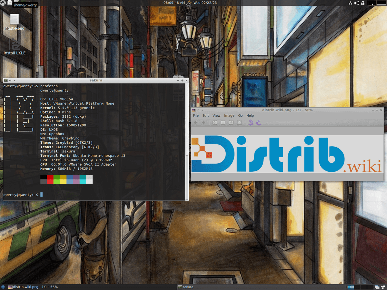
Task: Click the 'Shell: bash 5.1.8' line
Action: pos(59,121)
